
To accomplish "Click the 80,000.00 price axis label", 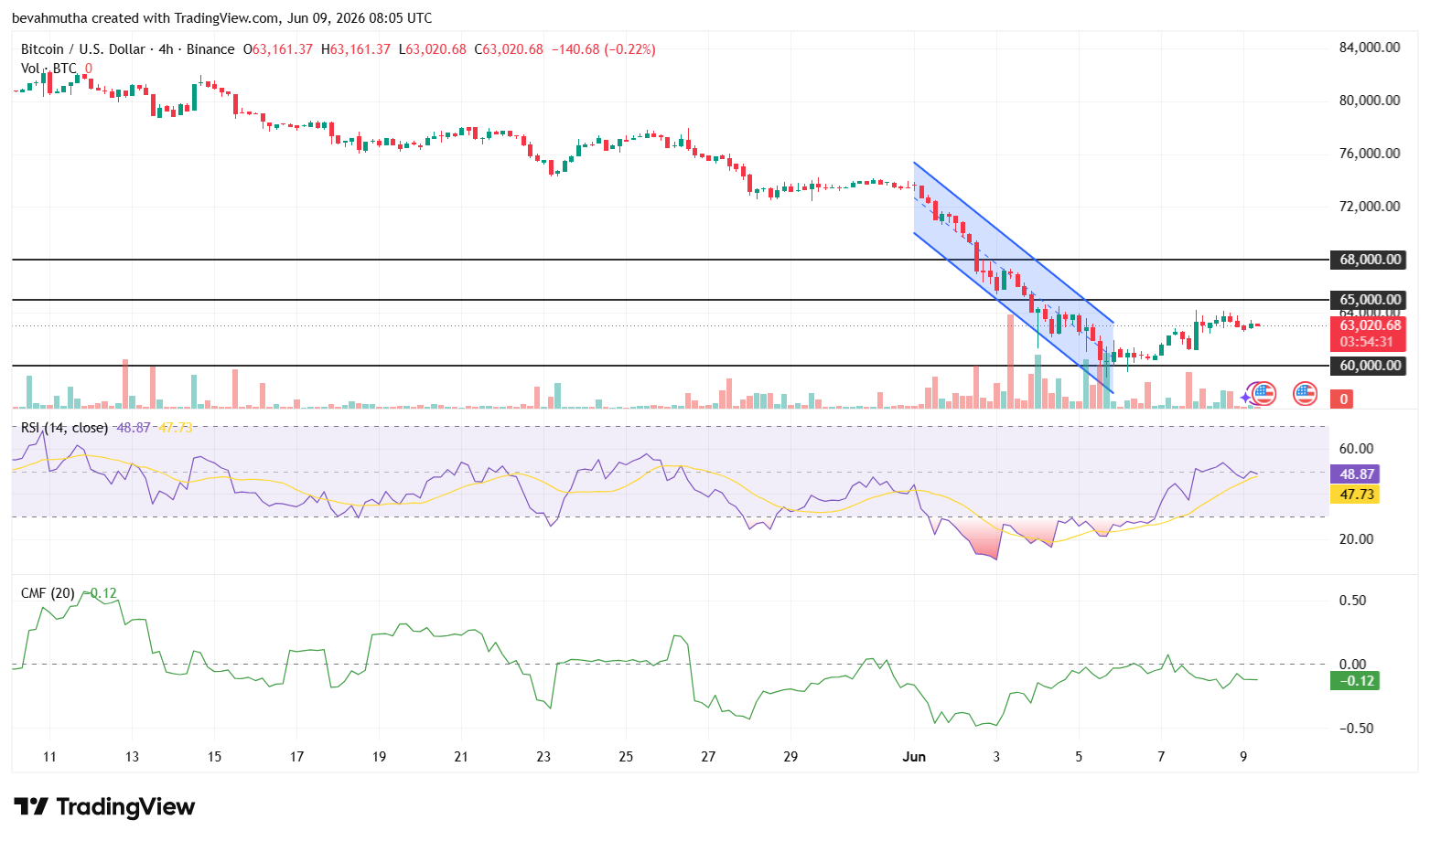I will [1369, 101].
